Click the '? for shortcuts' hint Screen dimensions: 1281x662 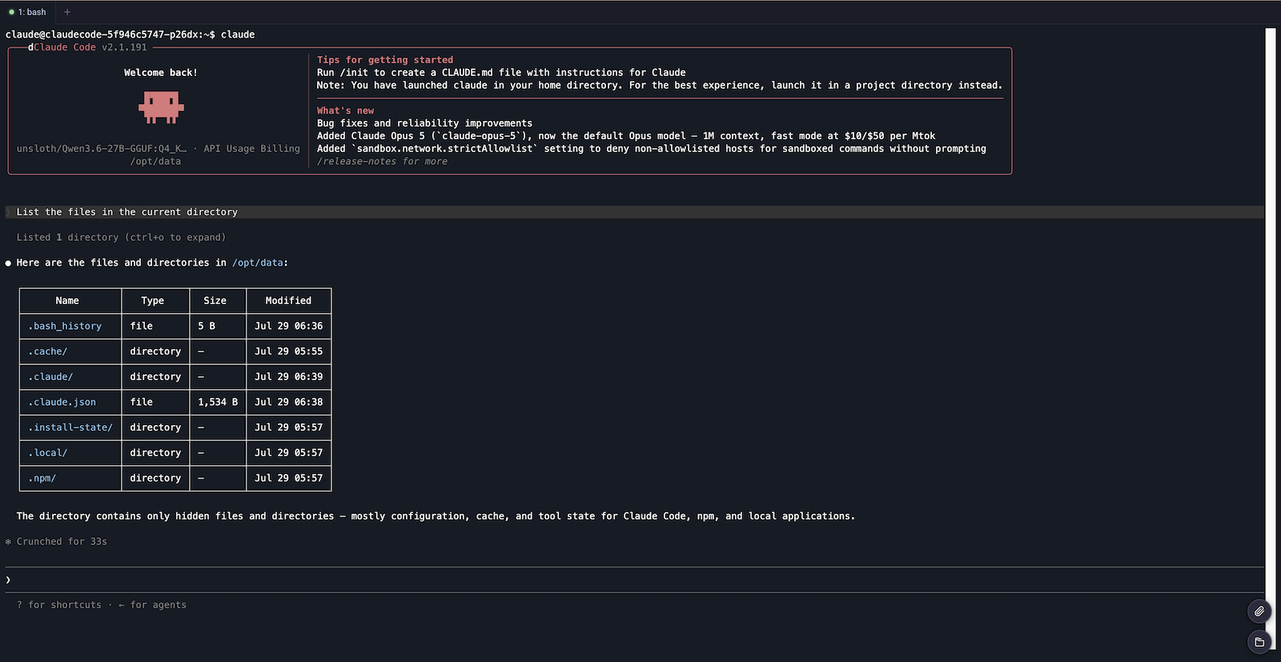[59, 605]
